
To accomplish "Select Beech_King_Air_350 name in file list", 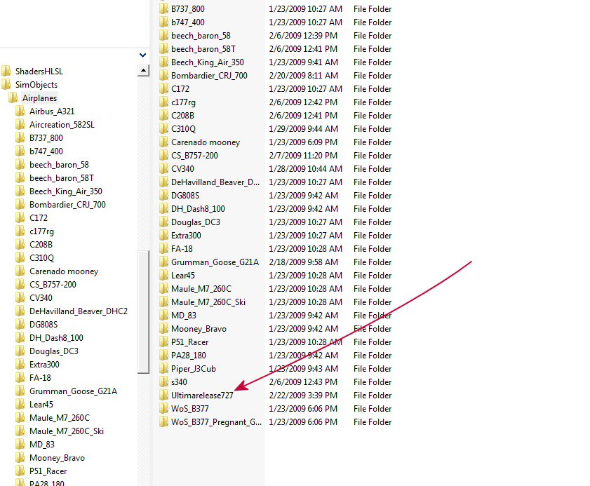I will (x=208, y=62).
